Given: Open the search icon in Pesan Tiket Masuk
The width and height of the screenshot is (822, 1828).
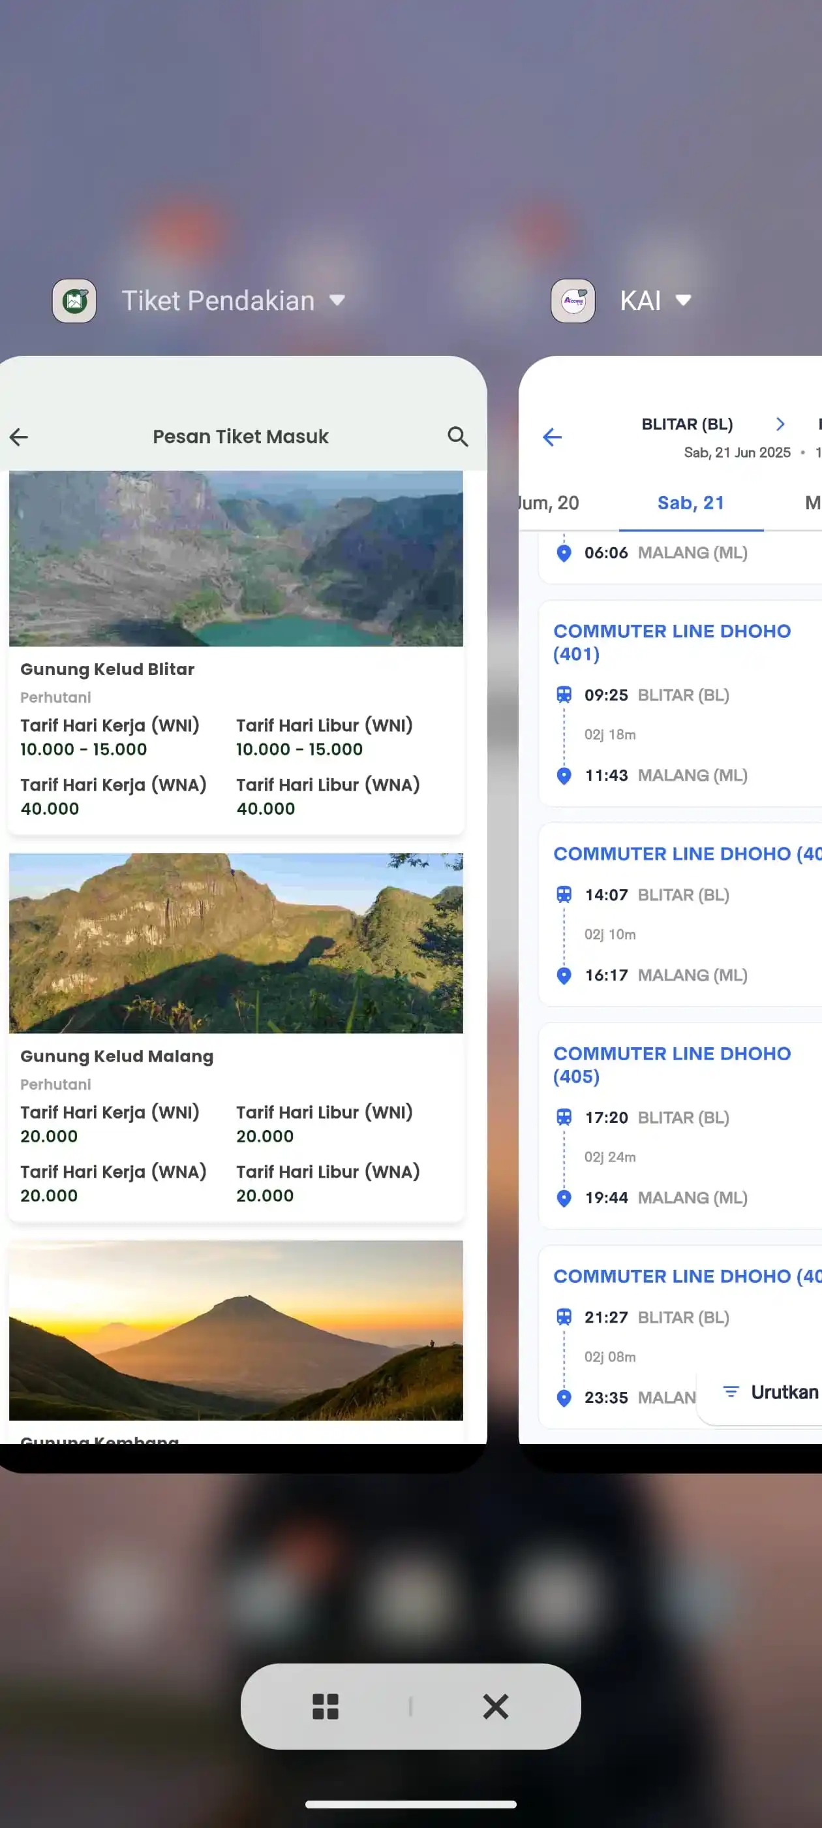Looking at the screenshot, I should (x=457, y=436).
